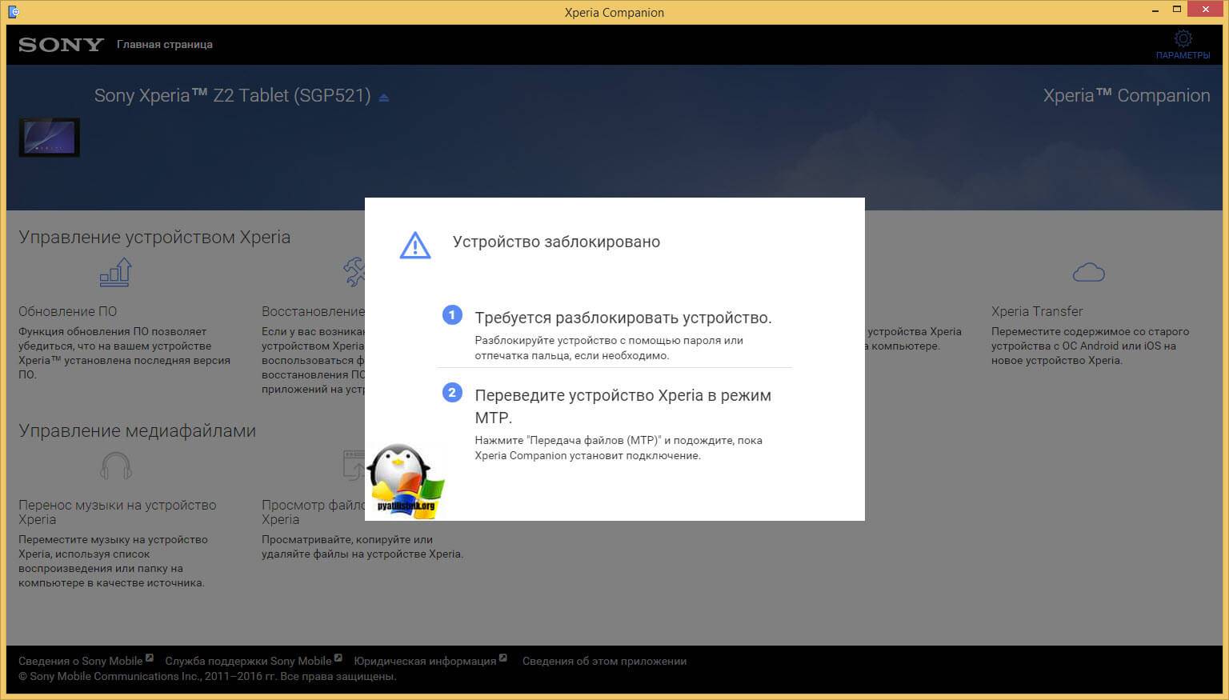Viewport: 1229px width, 700px height.
Task: Open the Главная страница tab
Action: coord(164,45)
